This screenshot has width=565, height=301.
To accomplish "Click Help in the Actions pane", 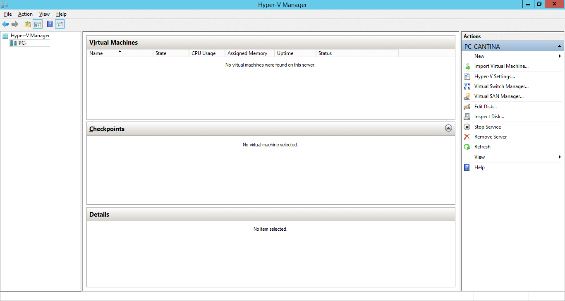I will coord(479,167).
